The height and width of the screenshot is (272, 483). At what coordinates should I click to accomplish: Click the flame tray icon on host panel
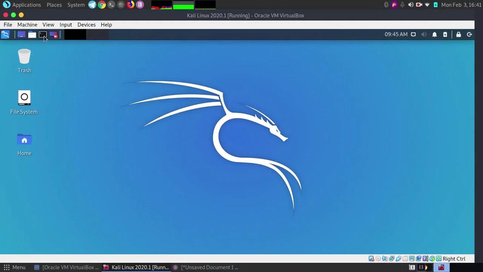[x=394, y=5]
